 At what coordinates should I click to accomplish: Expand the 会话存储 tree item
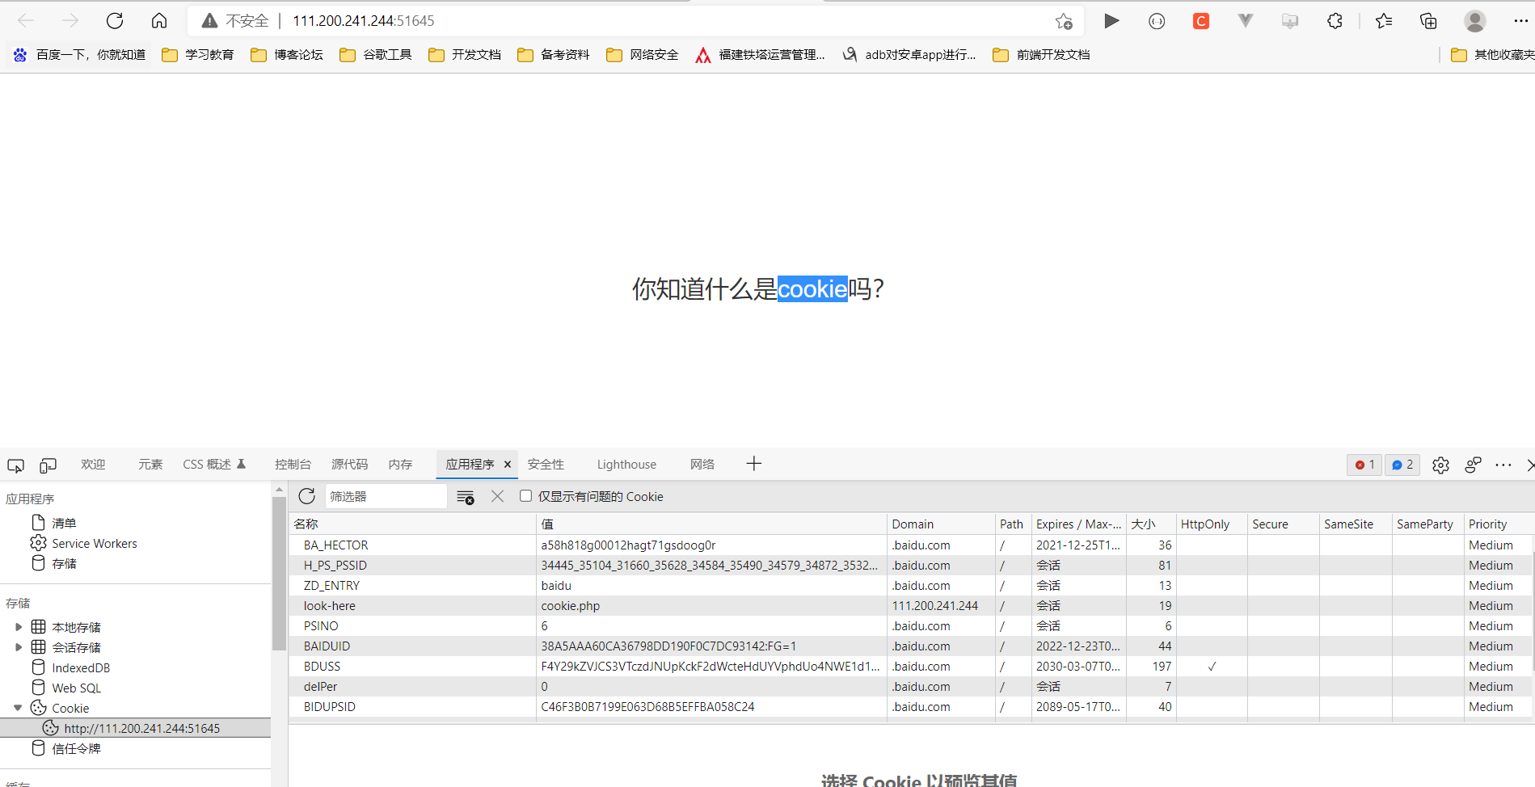[19, 646]
